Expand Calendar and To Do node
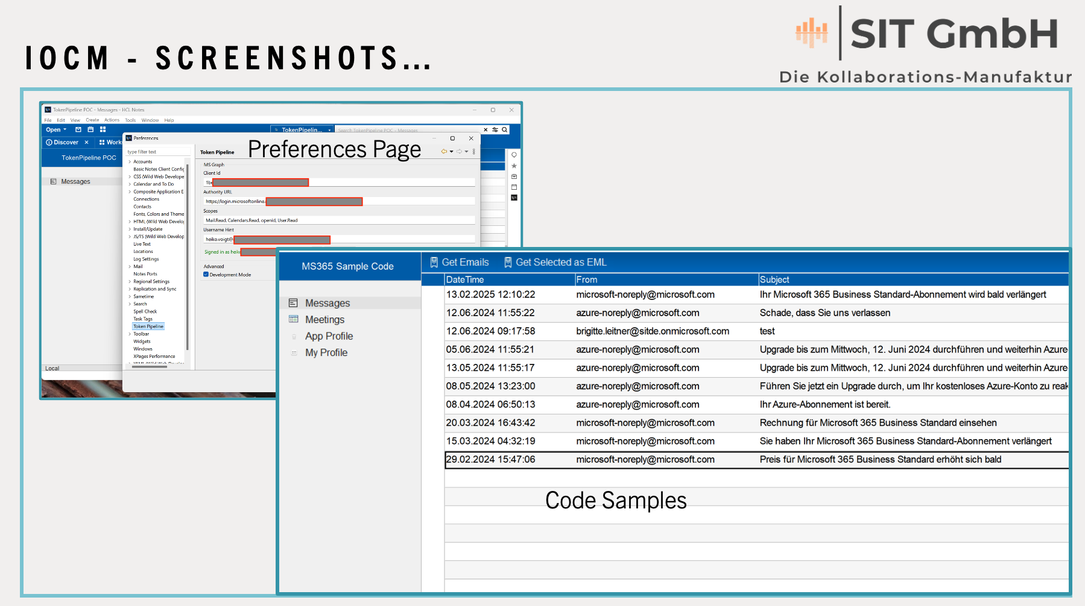The image size is (1085, 606). 129,184
